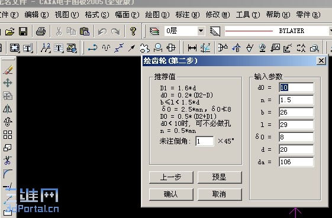Click the δ0 input field

[296, 137]
